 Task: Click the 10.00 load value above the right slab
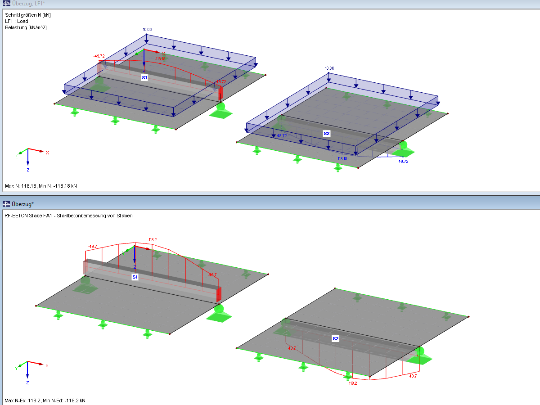coord(329,68)
